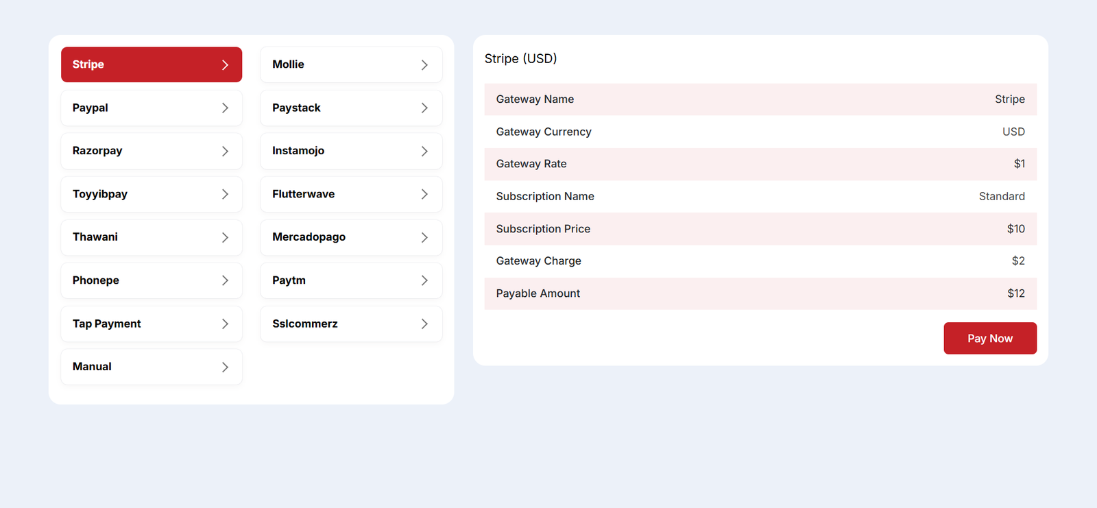Click the Subscription Price row
The image size is (1097, 508).
(760, 229)
